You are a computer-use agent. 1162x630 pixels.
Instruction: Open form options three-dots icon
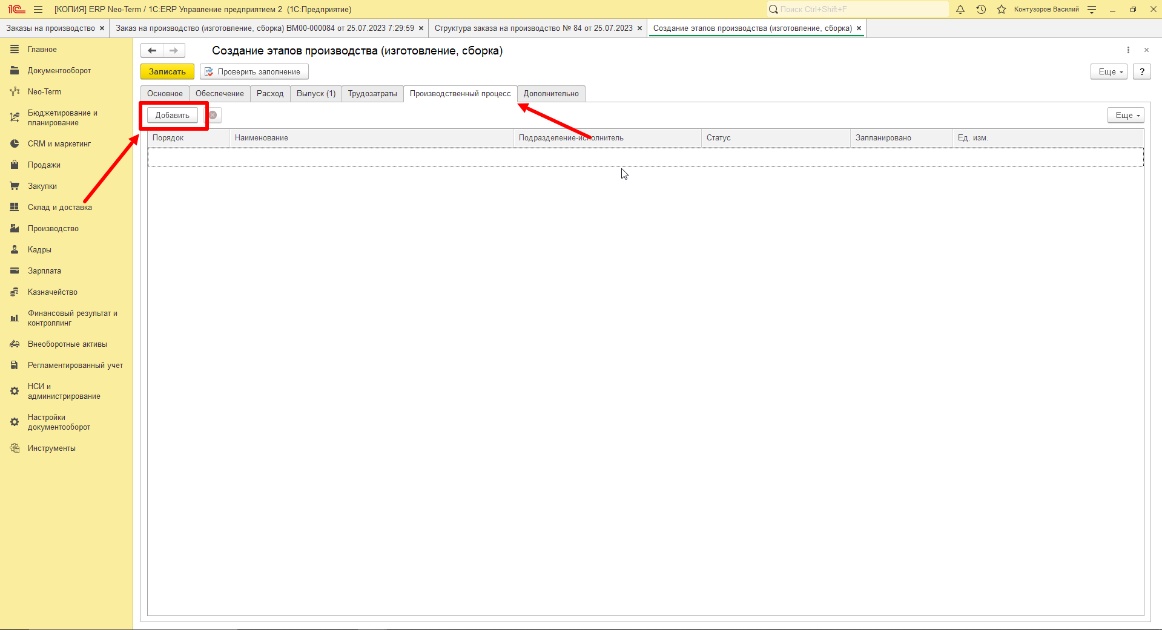pos(1128,50)
